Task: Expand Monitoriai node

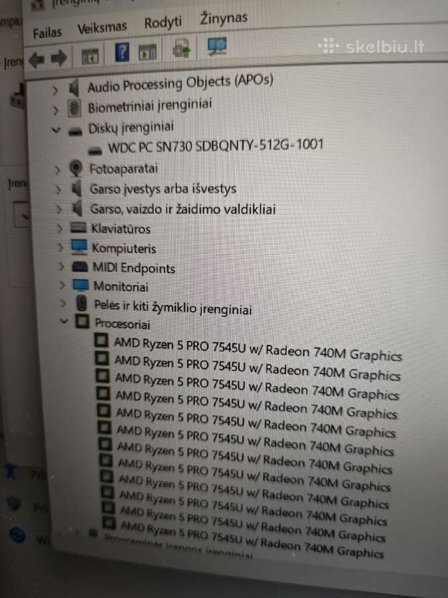Action: 62,285
